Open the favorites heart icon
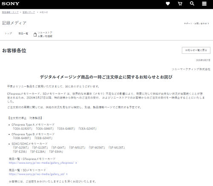 [x=168, y=3]
